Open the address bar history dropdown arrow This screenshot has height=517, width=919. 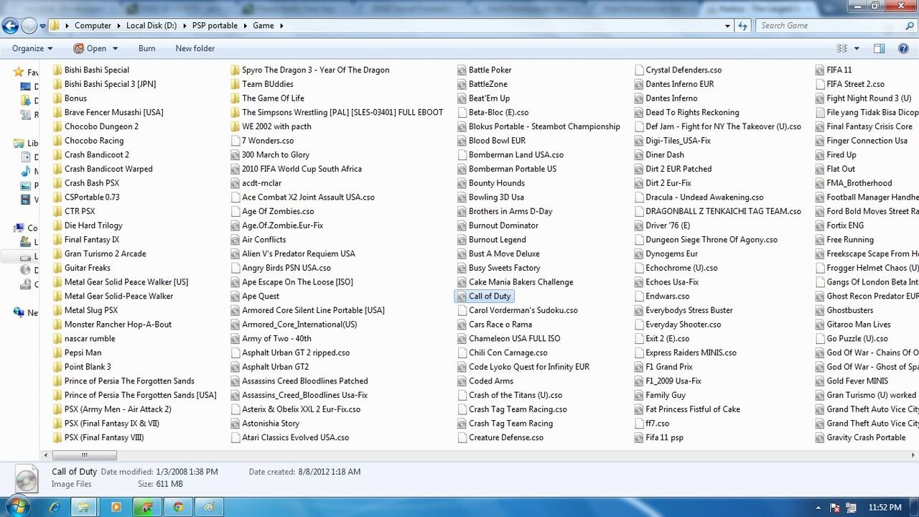728,26
